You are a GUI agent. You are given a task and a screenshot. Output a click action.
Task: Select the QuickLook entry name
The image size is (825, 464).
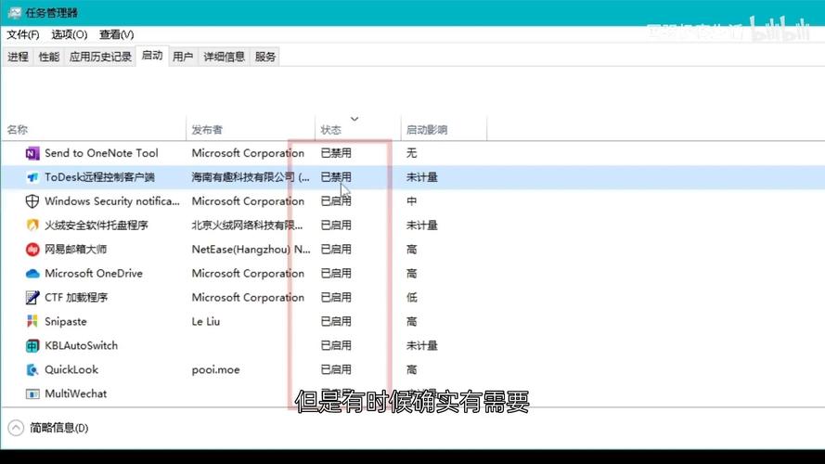(x=71, y=370)
